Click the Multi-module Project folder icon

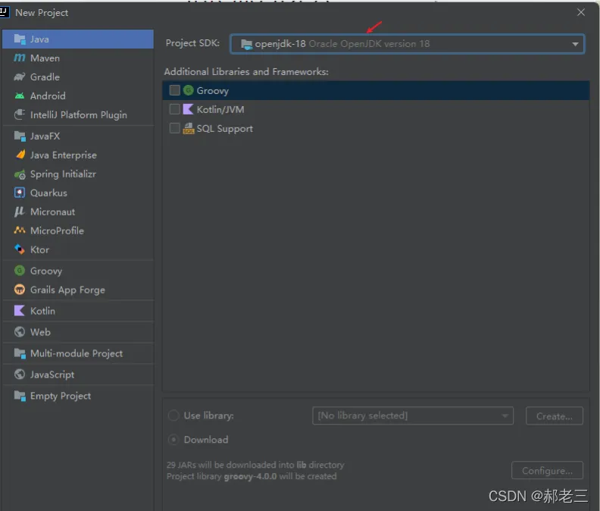click(20, 353)
